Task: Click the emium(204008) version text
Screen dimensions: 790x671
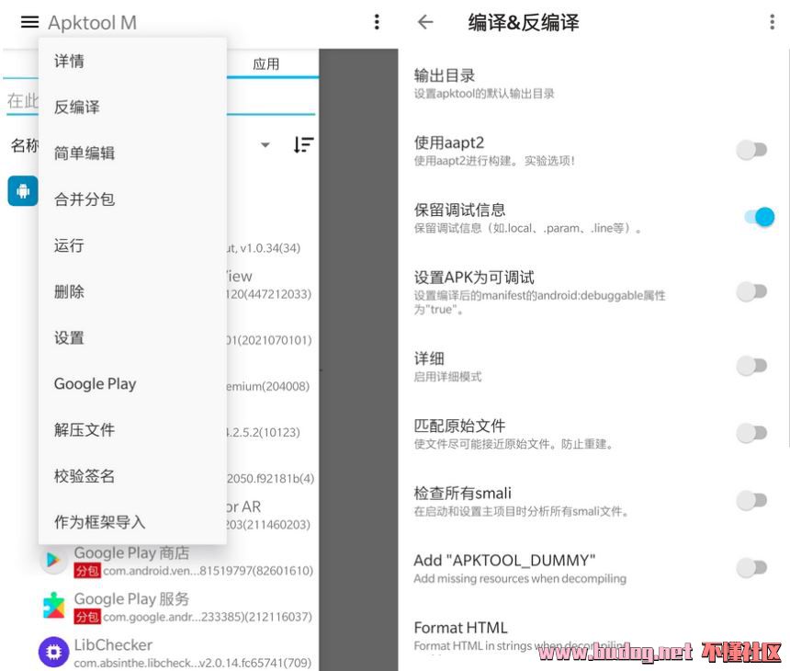Action: coord(267,386)
